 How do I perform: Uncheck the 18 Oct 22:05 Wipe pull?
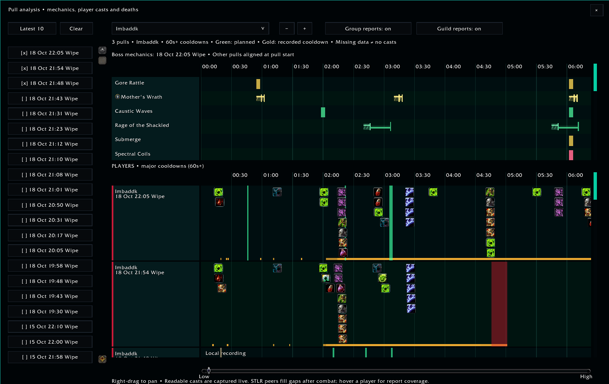coord(50,53)
